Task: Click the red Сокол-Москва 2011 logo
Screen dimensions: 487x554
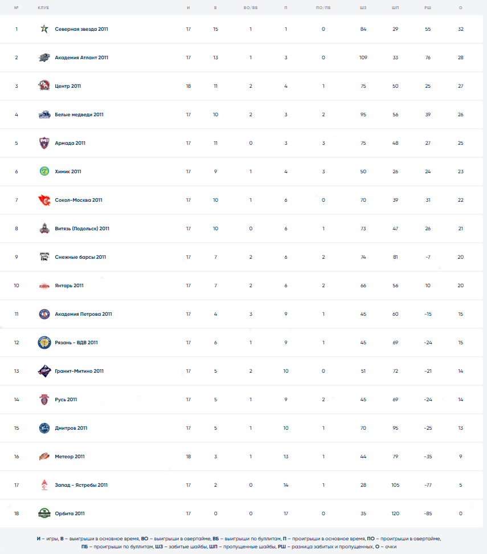Action: pyautogui.click(x=44, y=200)
